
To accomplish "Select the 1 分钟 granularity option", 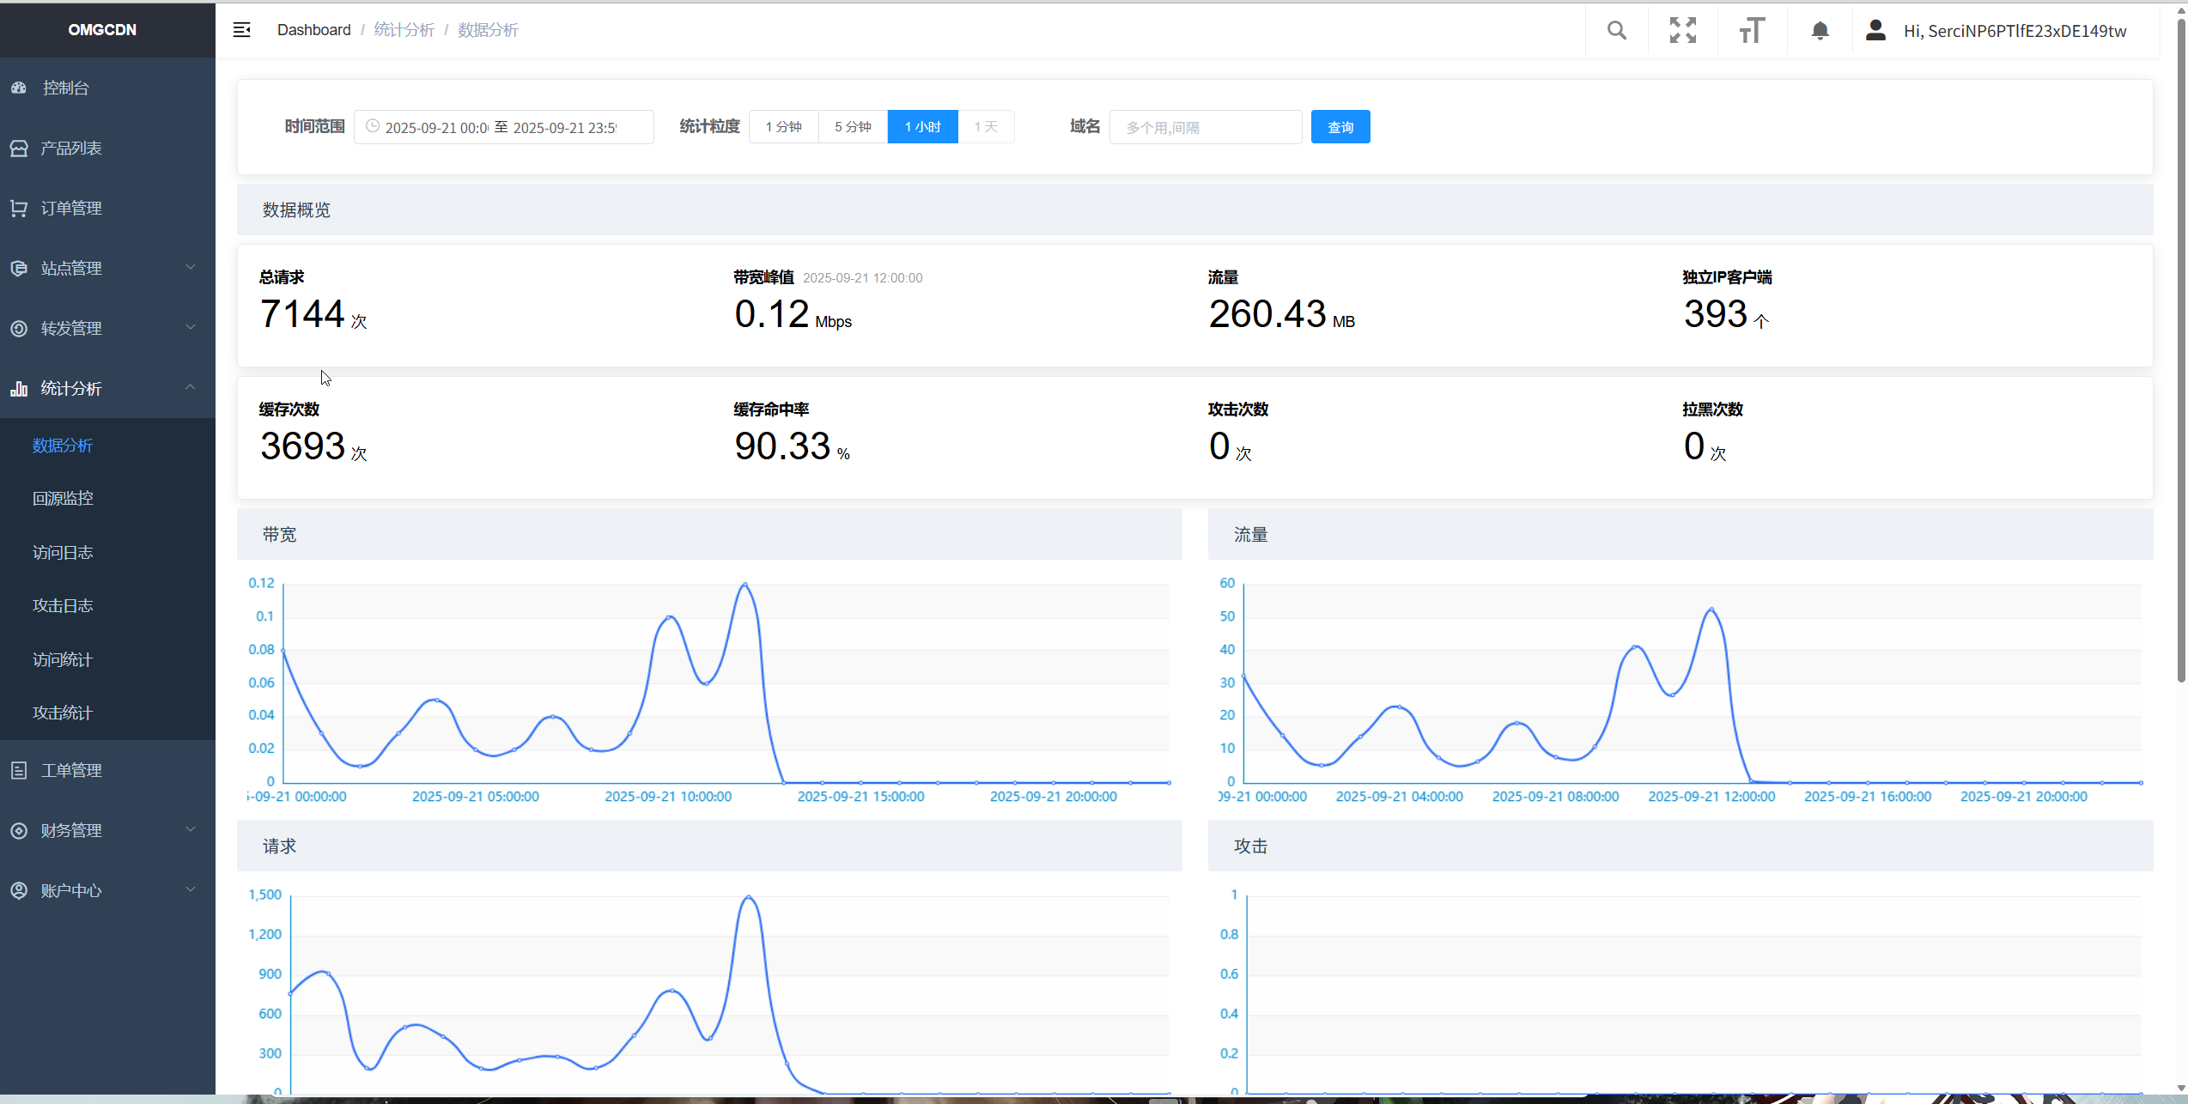I will click(783, 127).
